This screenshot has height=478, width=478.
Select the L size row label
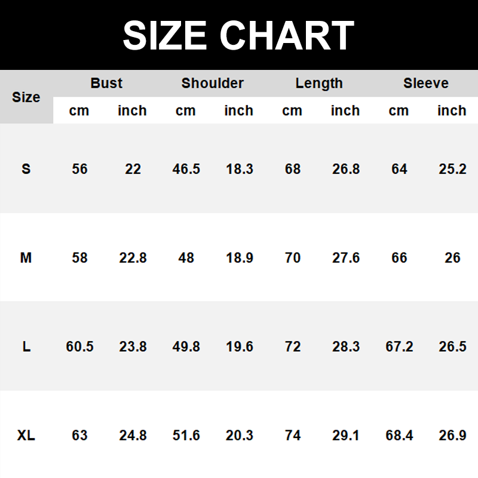[x=26, y=347]
